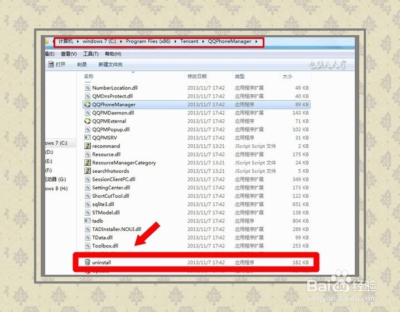The width and height of the screenshot is (400, 312).
Task: Select the (F:) drive in navigation pane
Action: 49,170
